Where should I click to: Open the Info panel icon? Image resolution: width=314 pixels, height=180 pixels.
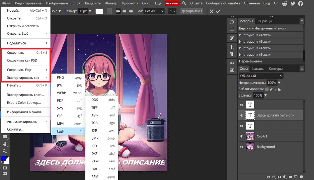(x=232, y=22)
